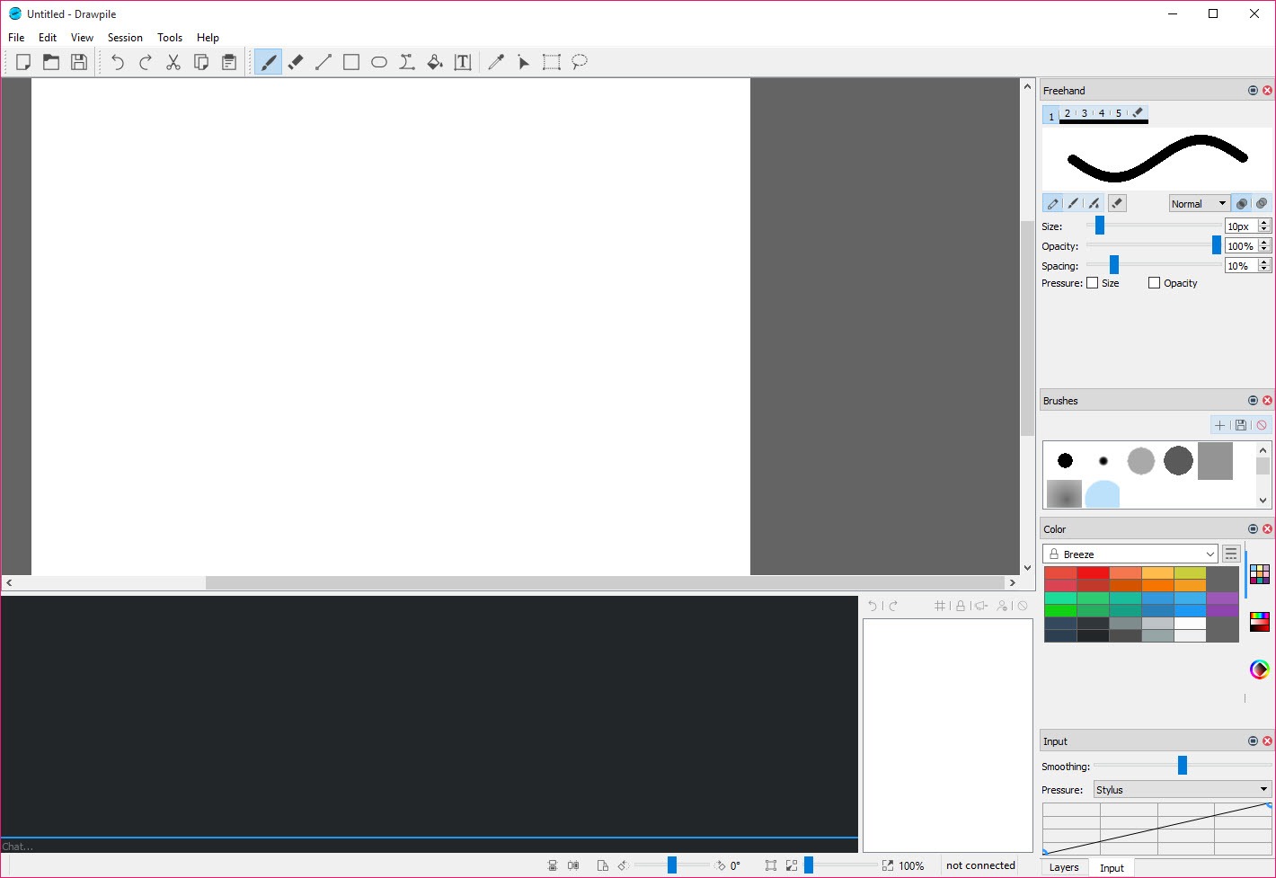Enable pressure sensitivity for Opacity

click(1155, 283)
